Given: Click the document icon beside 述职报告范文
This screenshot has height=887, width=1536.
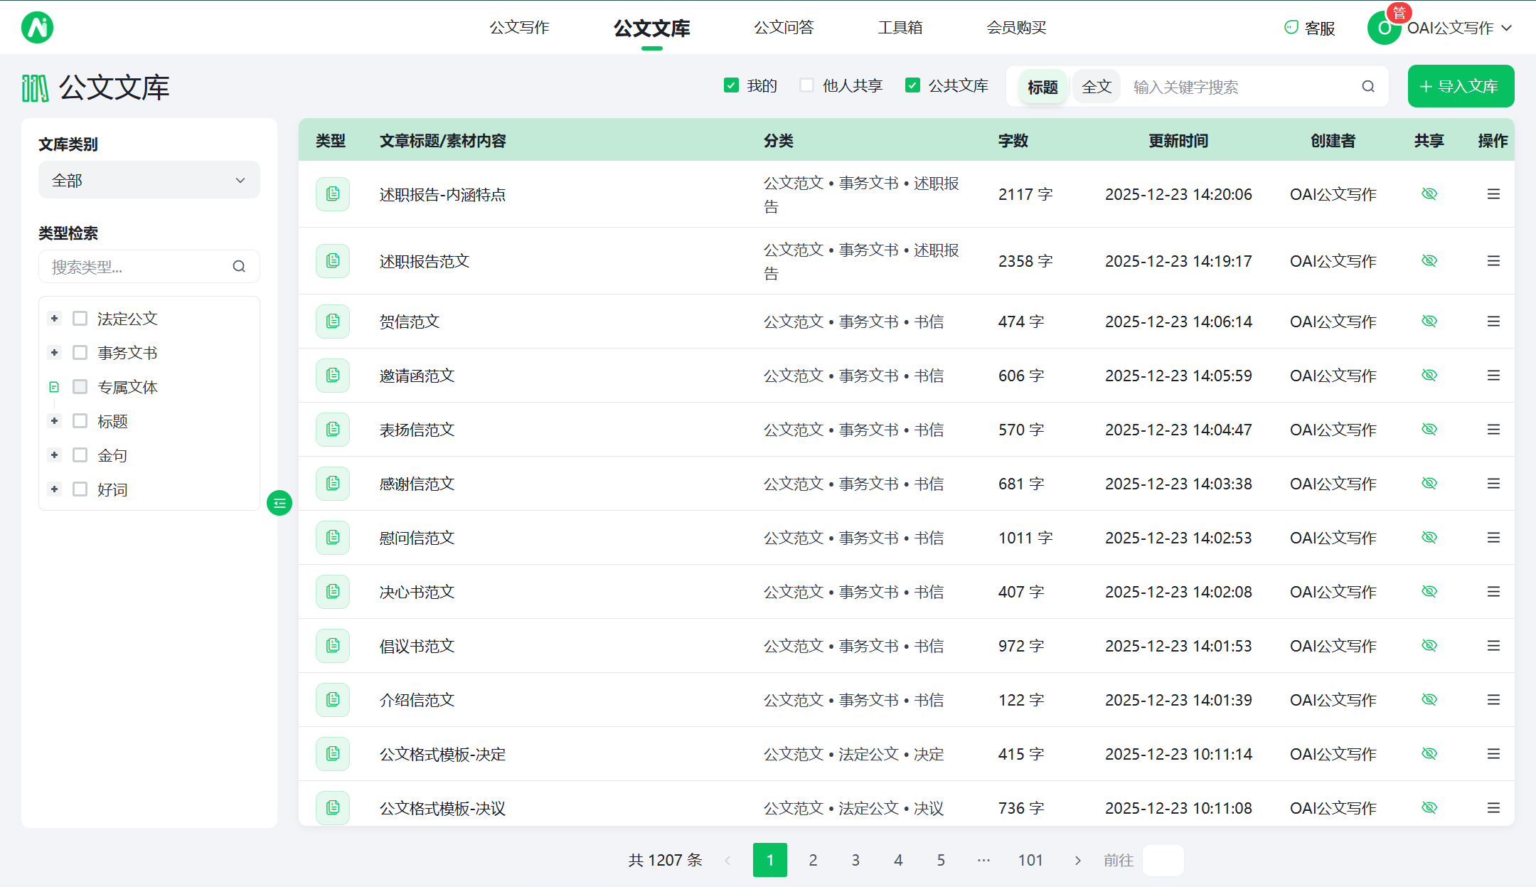Looking at the screenshot, I should [x=332, y=260].
